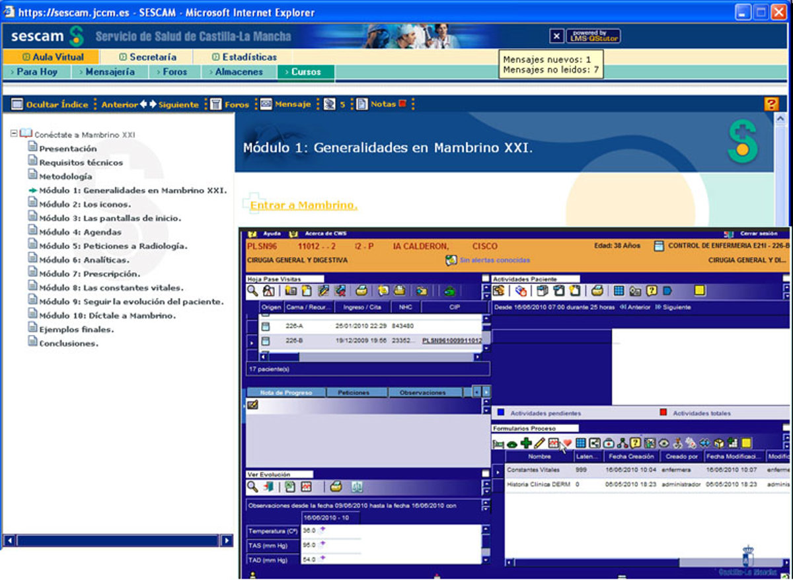This screenshot has width=793, height=580.
Task: Click the blue grid icon in Actividades Paciente
Action: [x=619, y=291]
